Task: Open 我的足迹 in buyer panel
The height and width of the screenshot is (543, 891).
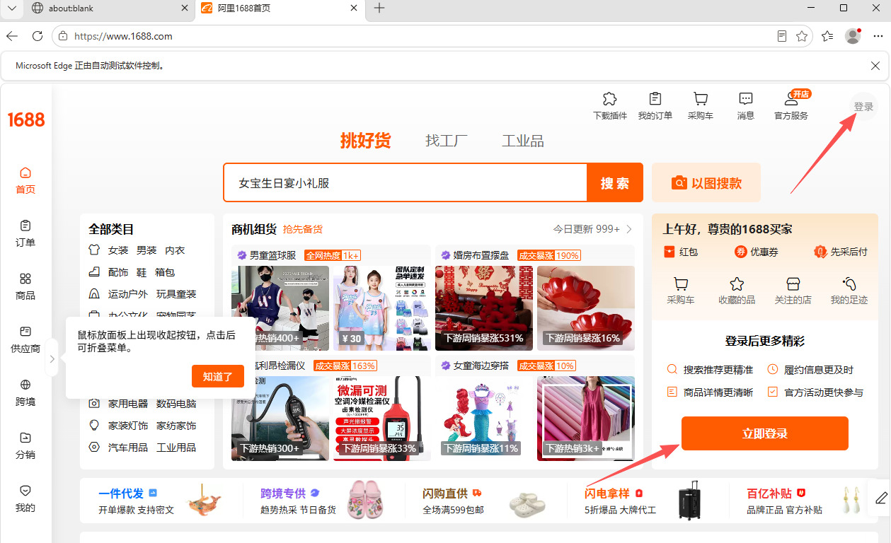Action: pyautogui.click(x=849, y=291)
